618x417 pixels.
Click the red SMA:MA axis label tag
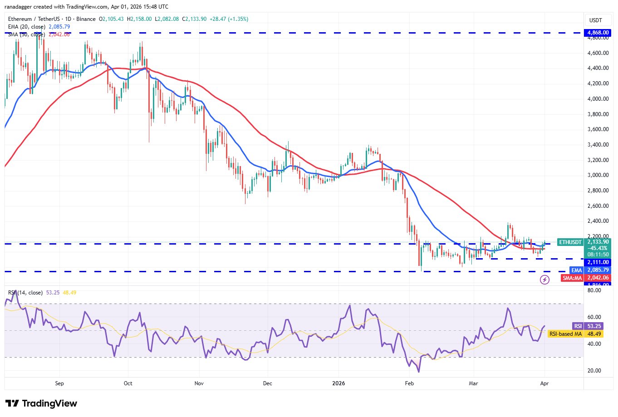point(572,278)
